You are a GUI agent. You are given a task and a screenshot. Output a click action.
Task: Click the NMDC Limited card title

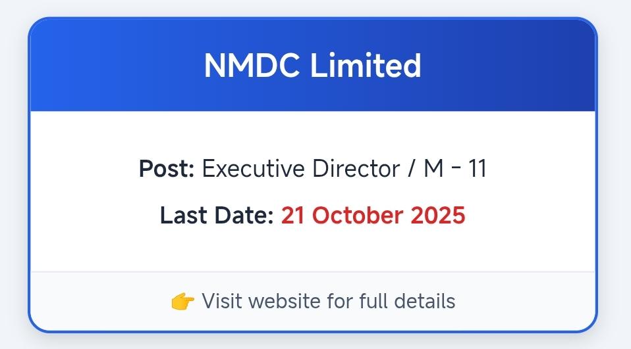312,66
